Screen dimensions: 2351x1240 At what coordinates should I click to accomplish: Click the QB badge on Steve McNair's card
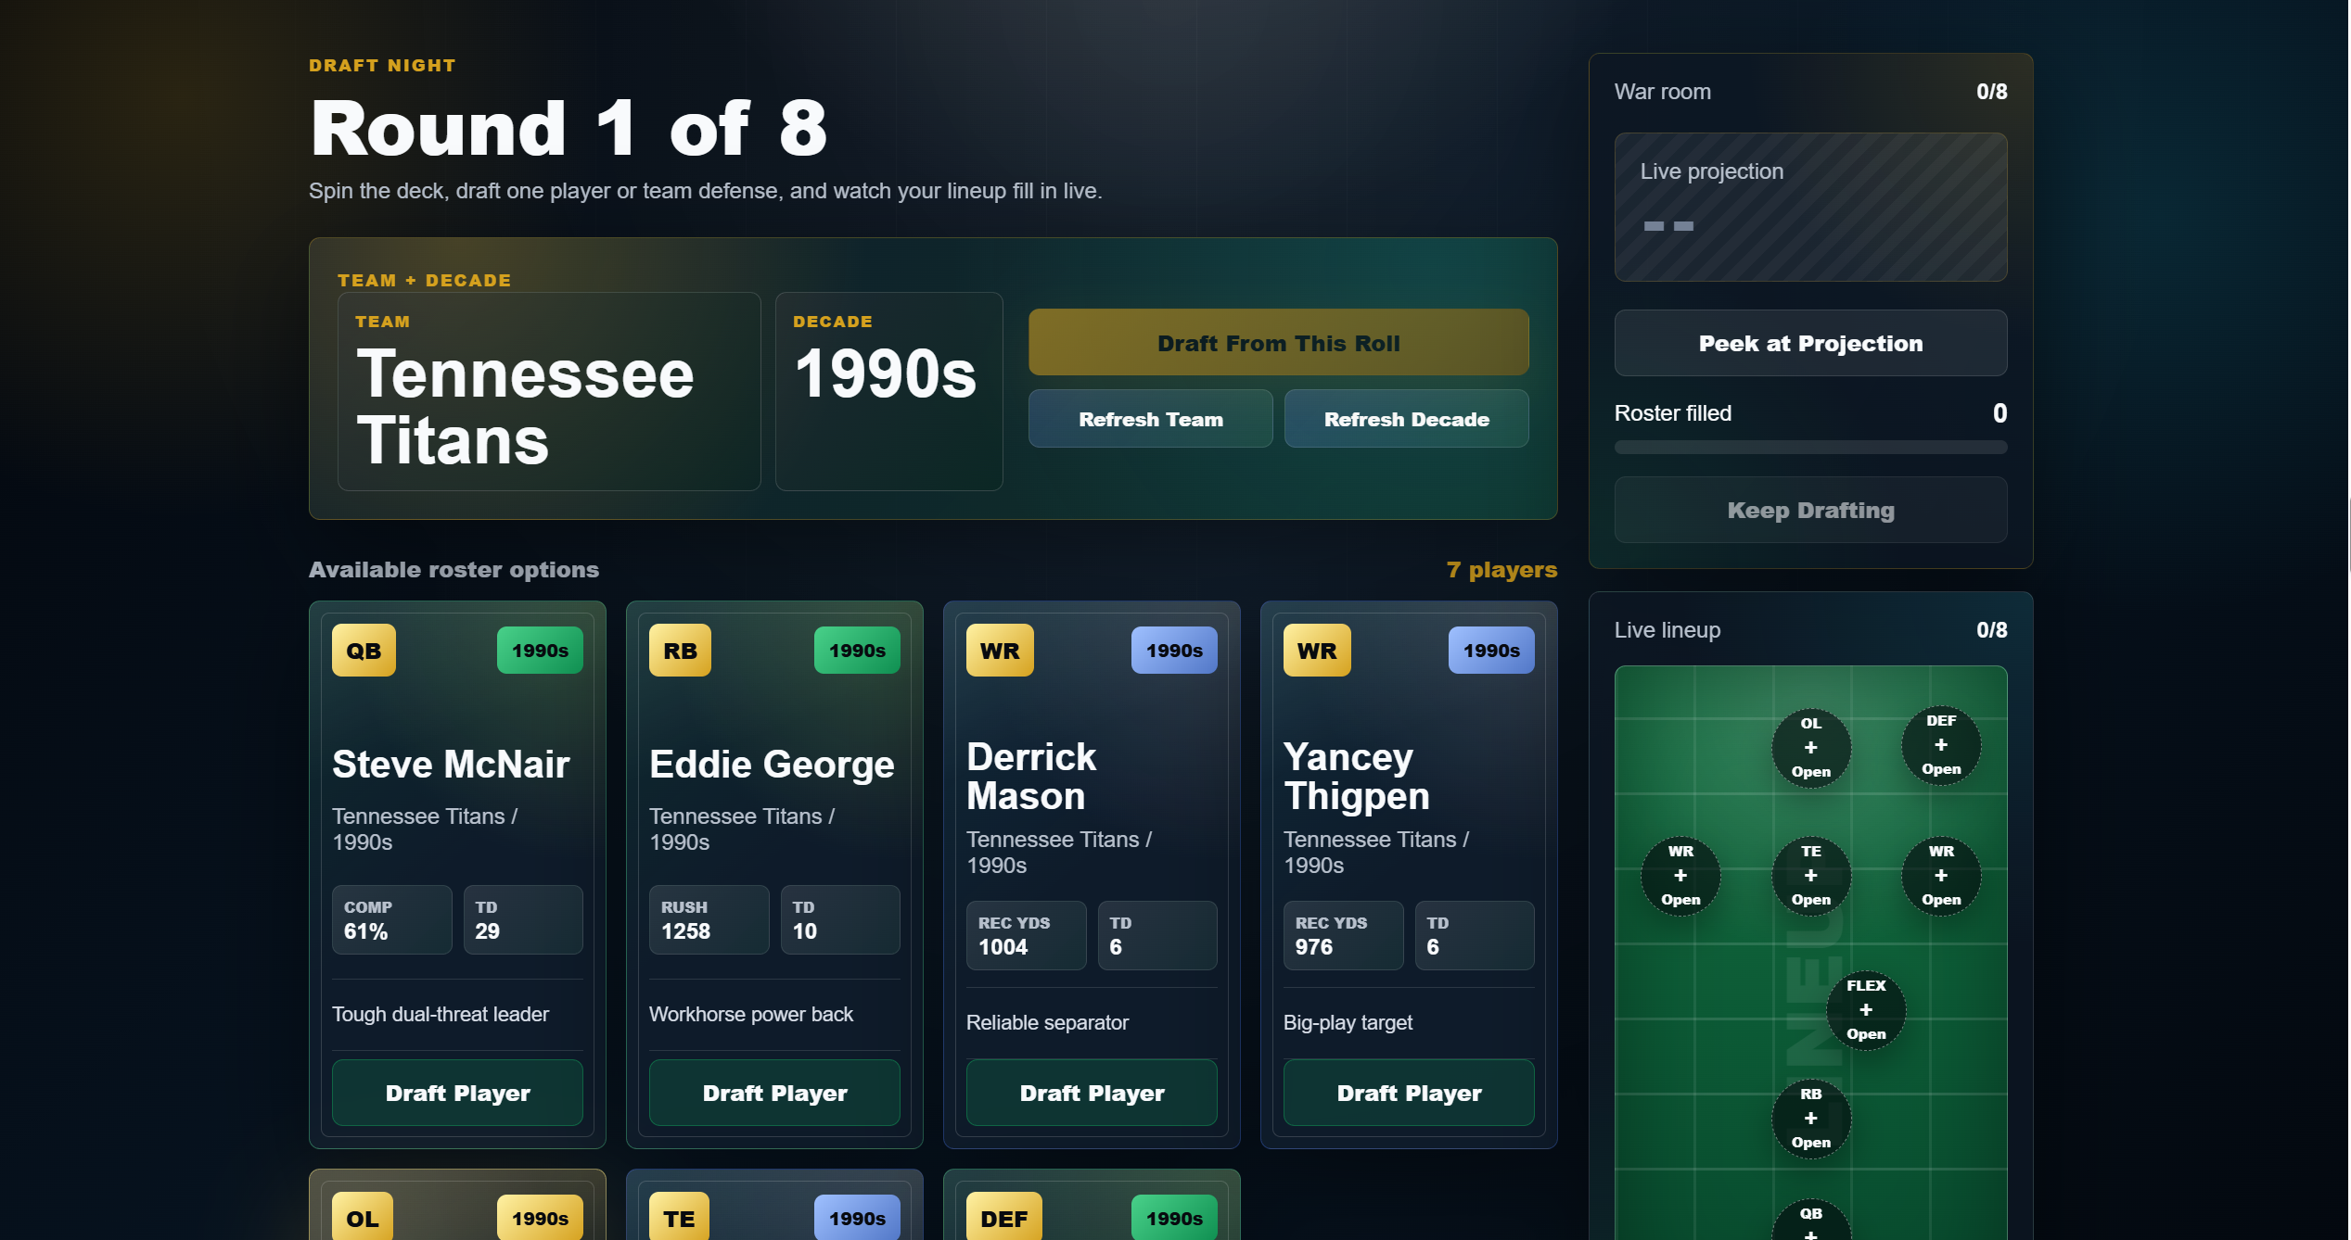coord(364,651)
